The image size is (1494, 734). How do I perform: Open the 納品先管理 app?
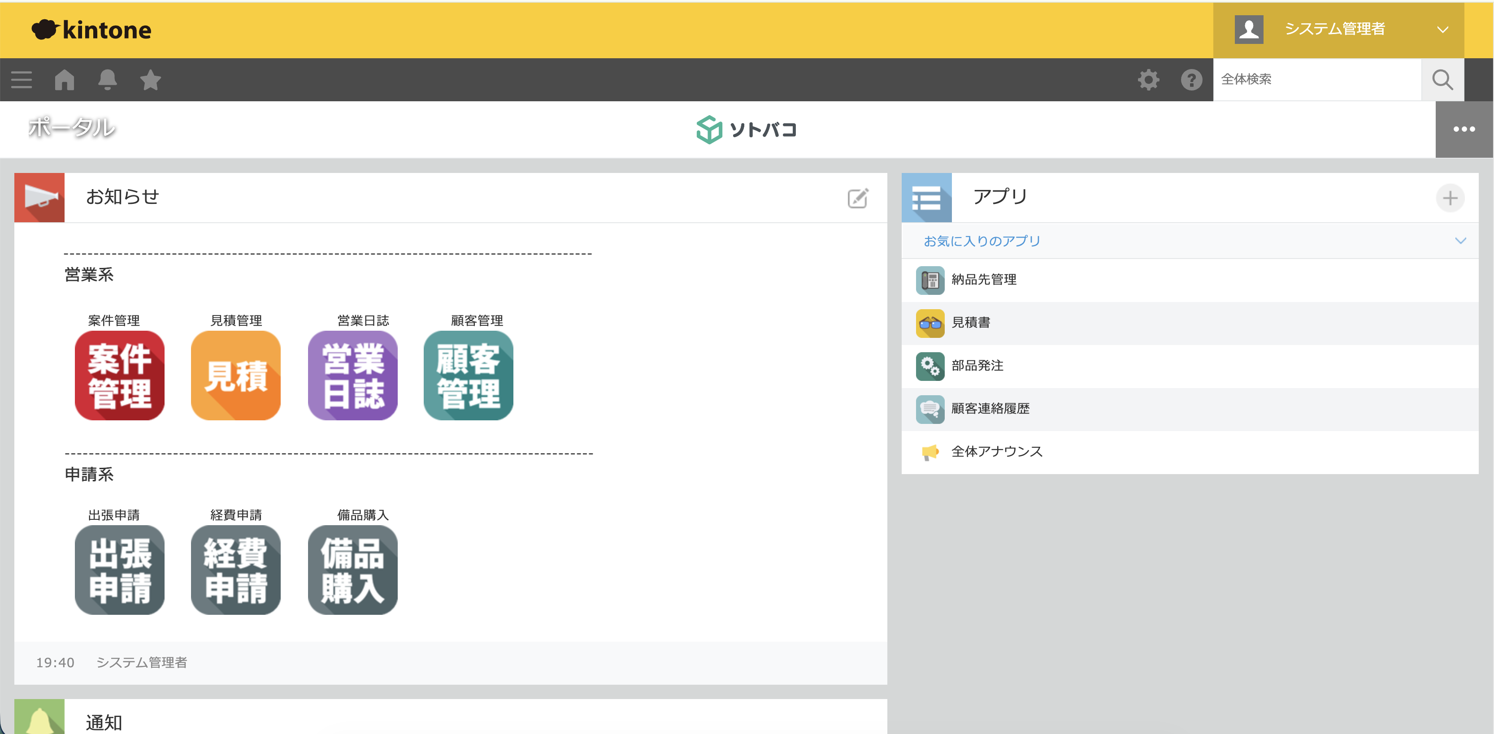(x=984, y=280)
